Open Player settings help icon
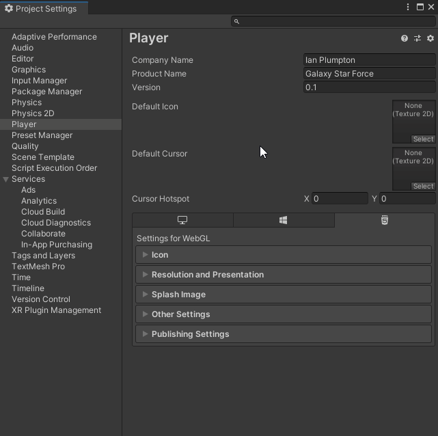The image size is (438, 436). coord(405,38)
